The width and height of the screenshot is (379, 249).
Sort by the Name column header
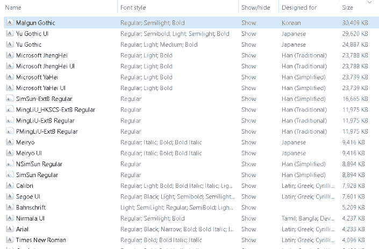[13, 8]
